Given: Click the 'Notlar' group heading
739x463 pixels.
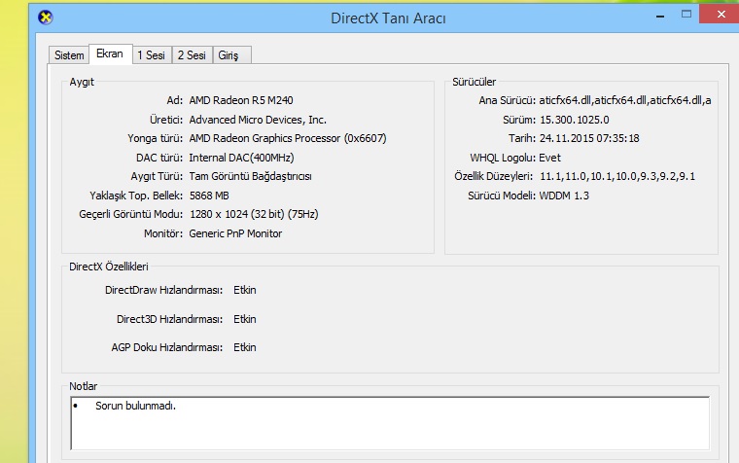Looking at the screenshot, I should click(x=83, y=386).
